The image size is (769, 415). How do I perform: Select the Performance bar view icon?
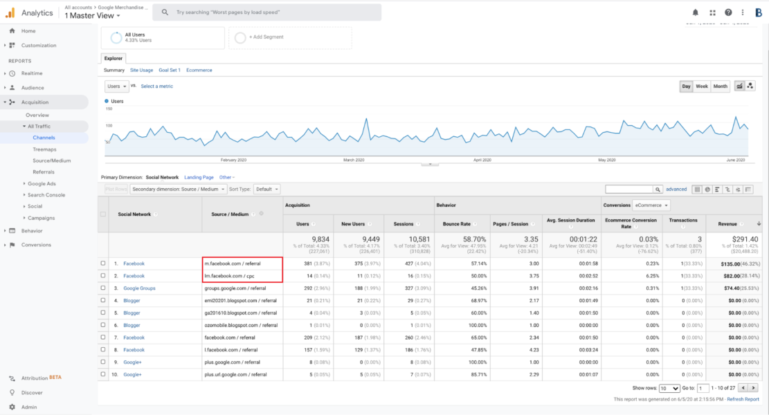tap(718, 189)
